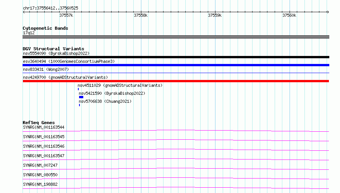Open the nsv5421590 (ByrskaBishop2022) label
The height and width of the screenshot is (193, 340).
pos(112,93)
